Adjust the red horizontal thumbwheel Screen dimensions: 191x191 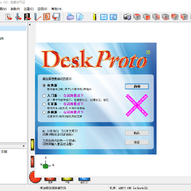(50, 179)
